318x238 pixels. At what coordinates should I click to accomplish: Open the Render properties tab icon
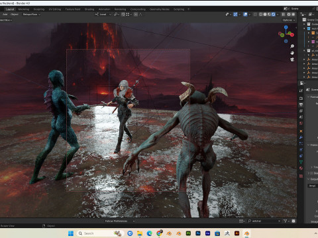pyautogui.click(x=301, y=99)
